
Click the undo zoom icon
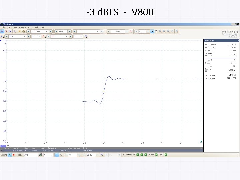pos(172,31)
